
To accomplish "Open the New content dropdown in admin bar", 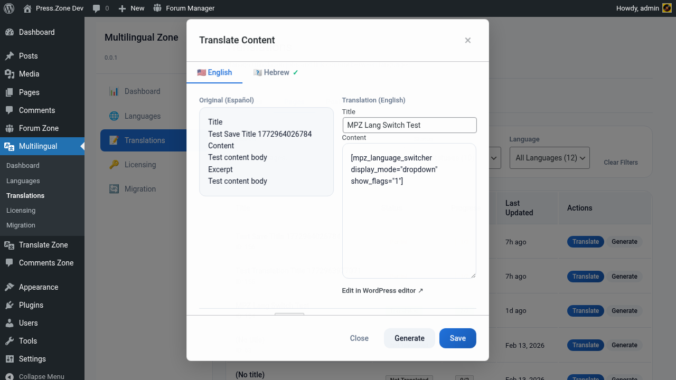I will pyautogui.click(x=132, y=8).
